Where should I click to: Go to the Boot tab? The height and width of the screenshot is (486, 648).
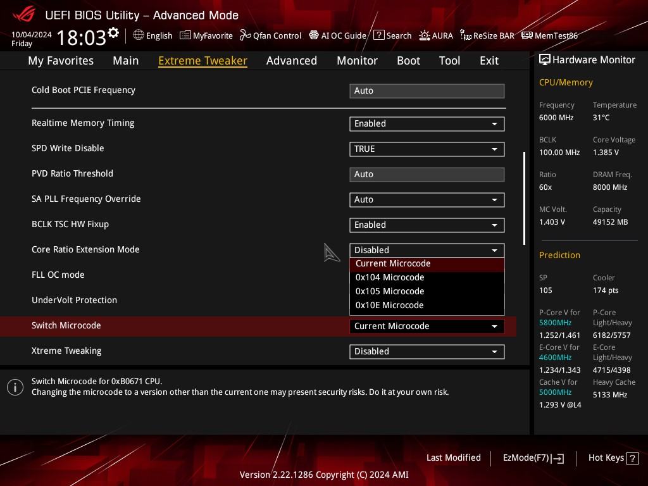[408, 61]
